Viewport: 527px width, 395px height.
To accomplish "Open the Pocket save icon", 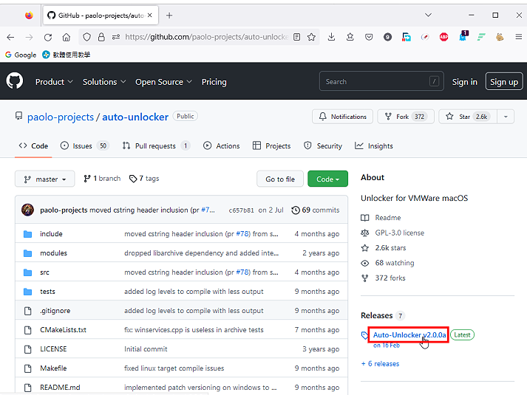I will pos(369,37).
